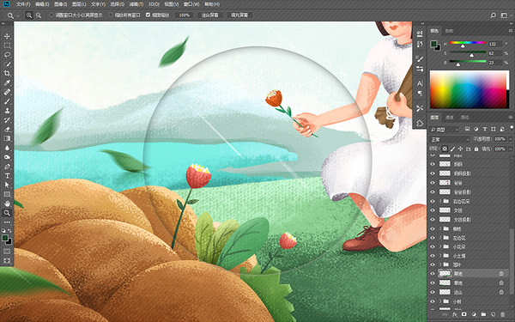Click the Zoom In icon in options bar
Viewport: 515px width, 322px height.
pyautogui.click(x=29, y=15)
